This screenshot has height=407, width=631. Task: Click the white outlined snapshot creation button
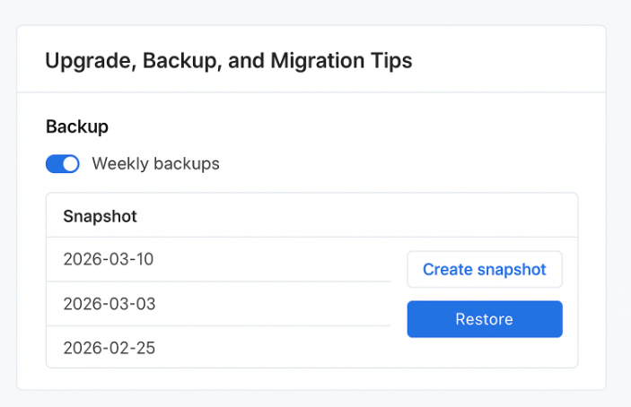click(485, 269)
